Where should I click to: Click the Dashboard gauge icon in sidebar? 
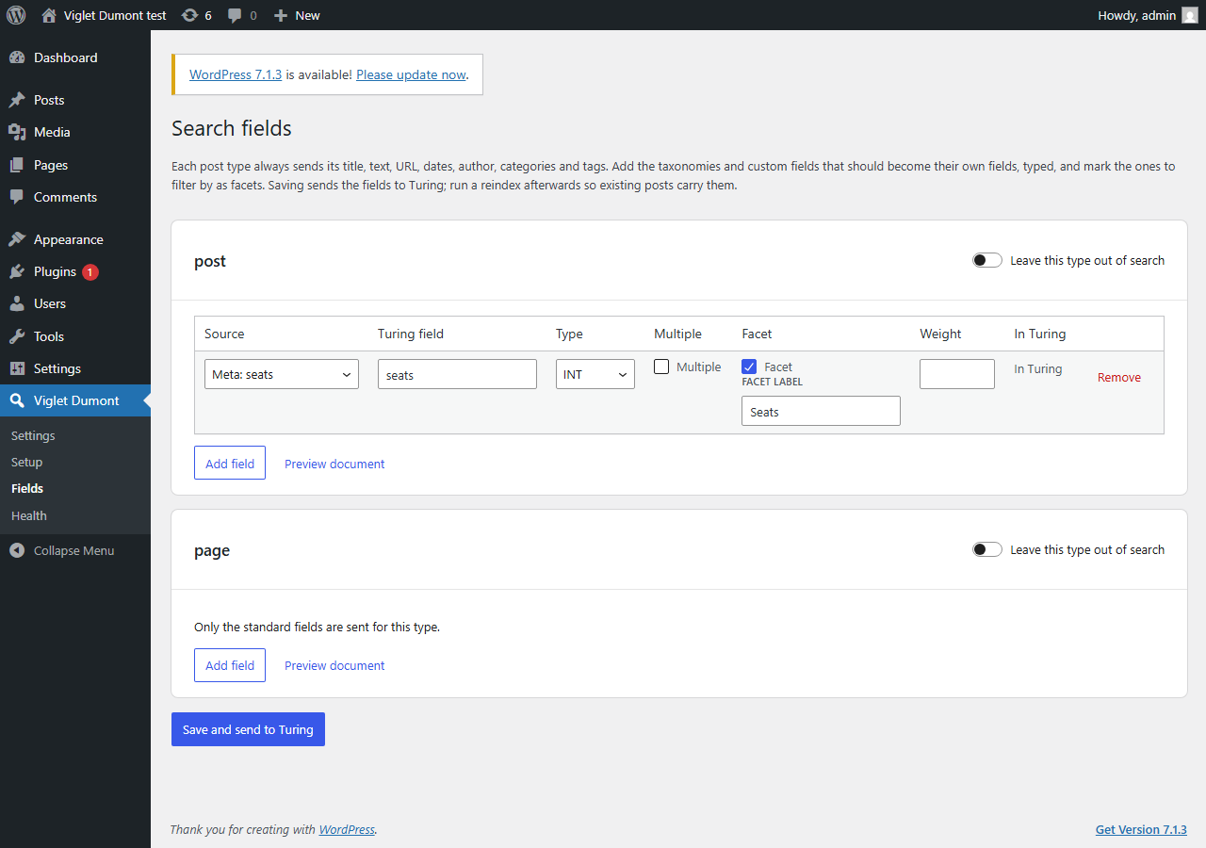point(17,57)
